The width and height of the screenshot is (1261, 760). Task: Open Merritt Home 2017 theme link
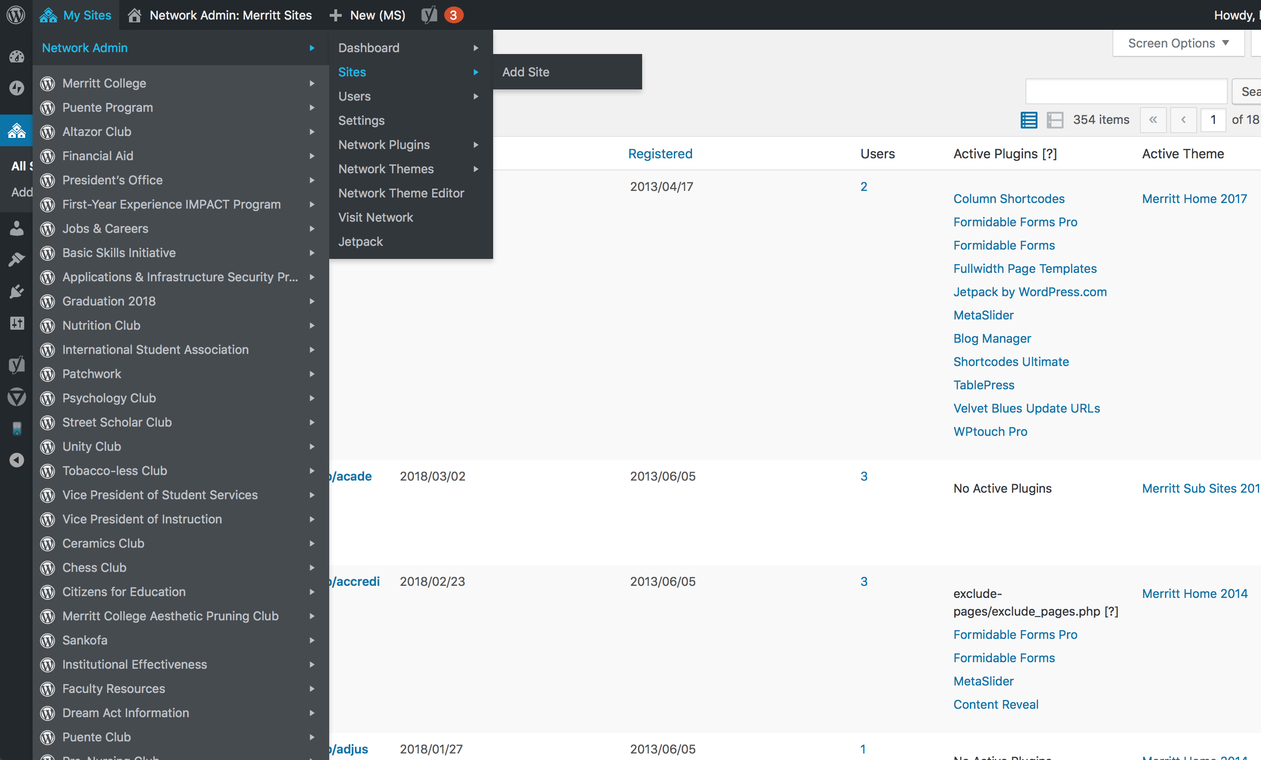point(1194,198)
